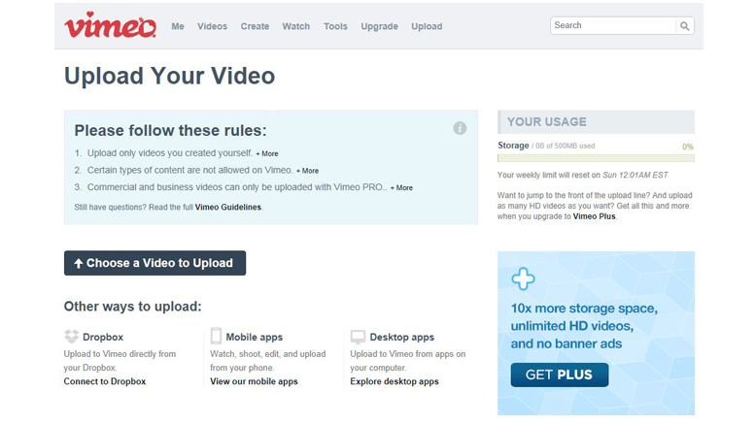Click Choose a Video to Upload button
Viewport: 755px width, 424px height.
coord(155,263)
